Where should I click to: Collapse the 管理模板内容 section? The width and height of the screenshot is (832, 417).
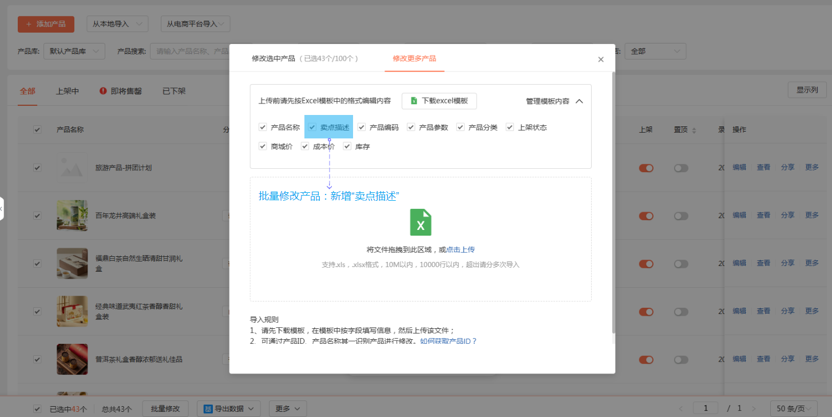click(x=579, y=101)
